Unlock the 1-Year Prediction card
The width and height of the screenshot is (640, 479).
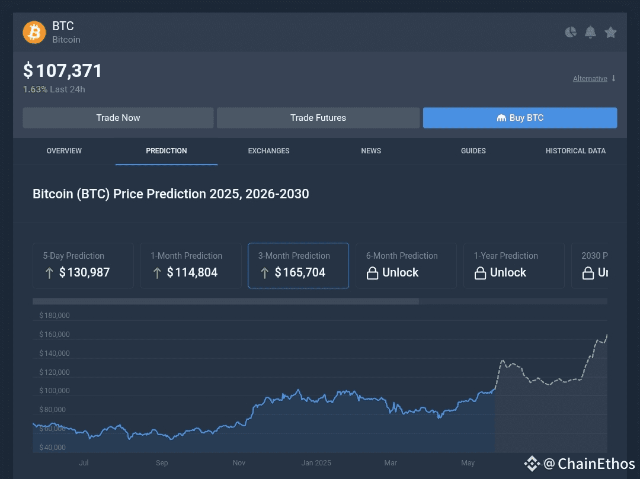(x=514, y=265)
